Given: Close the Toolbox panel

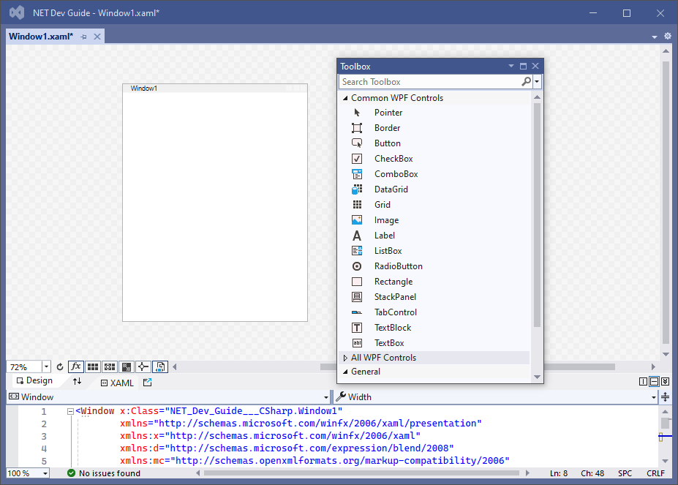Looking at the screenshot, I should pyautogui.click(x=535, y=66).
